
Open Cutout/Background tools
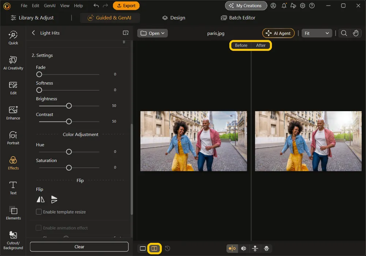coord(13,241)
